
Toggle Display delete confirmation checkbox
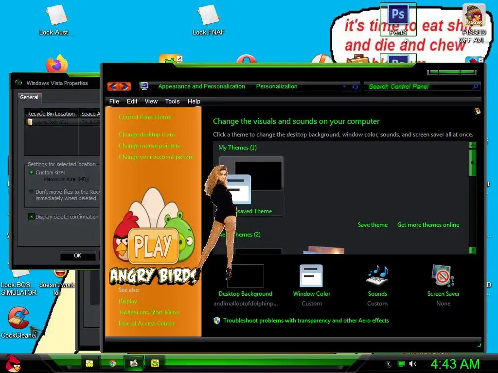coord(32,217)
